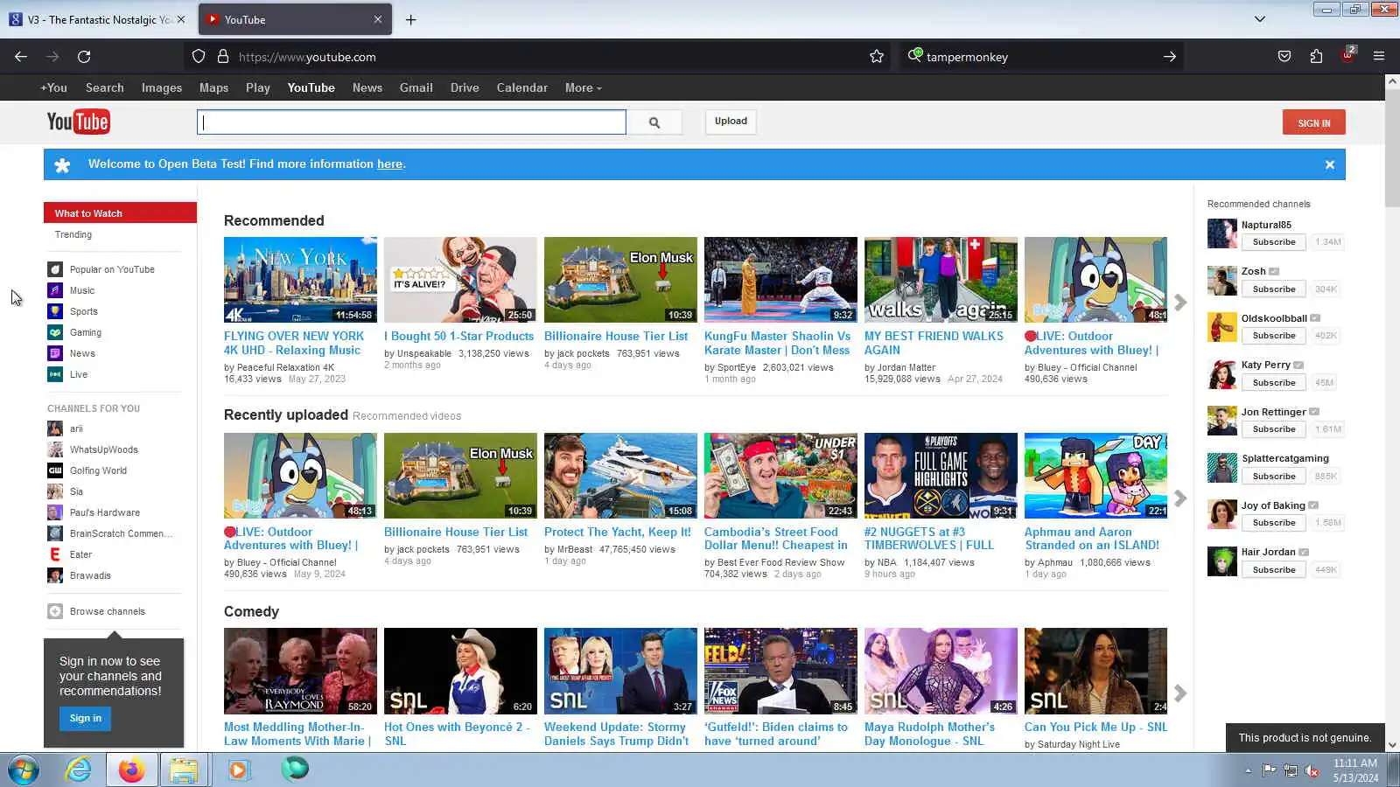Open the Windows Start menu

click(x=24, y=770)
